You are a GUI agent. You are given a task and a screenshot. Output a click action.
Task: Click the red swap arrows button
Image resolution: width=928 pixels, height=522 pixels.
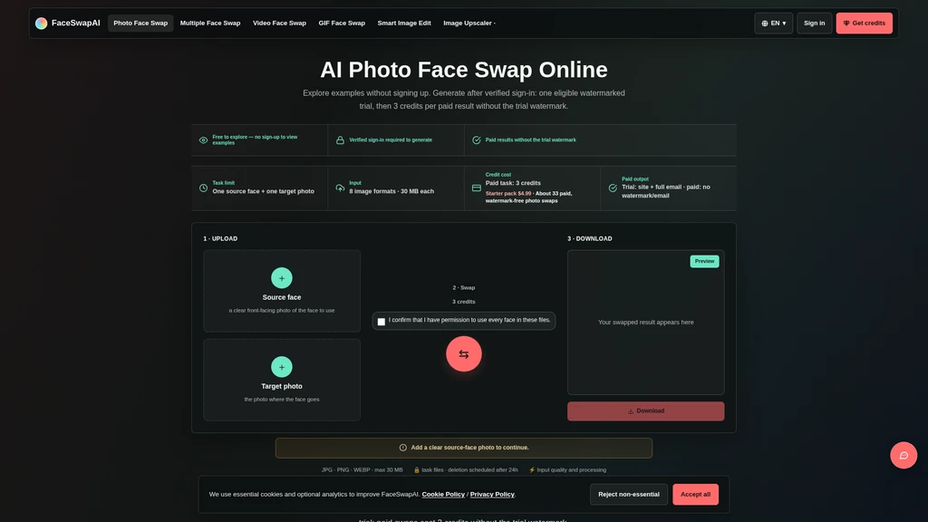463,354
